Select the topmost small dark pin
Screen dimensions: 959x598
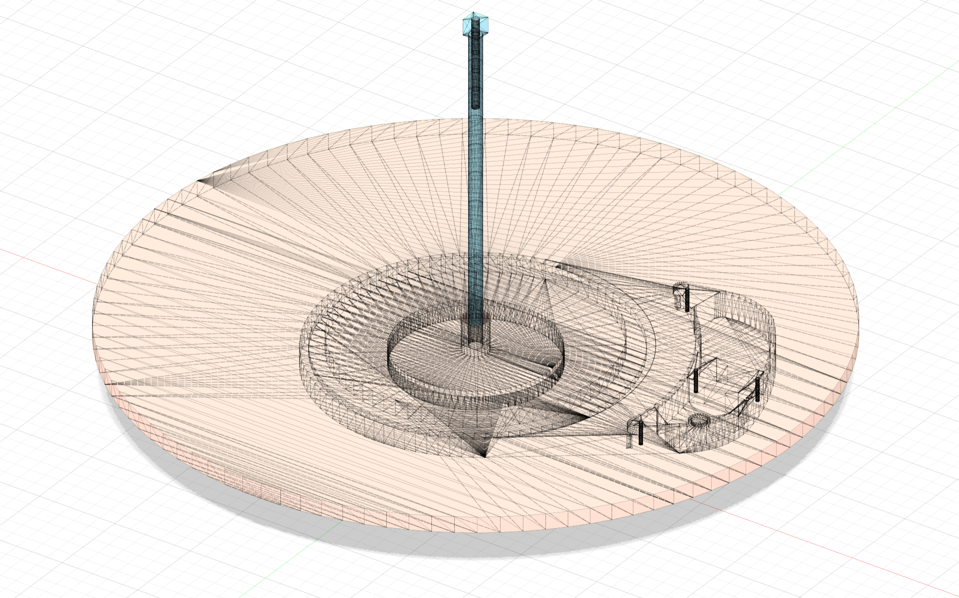pos(687,299)
